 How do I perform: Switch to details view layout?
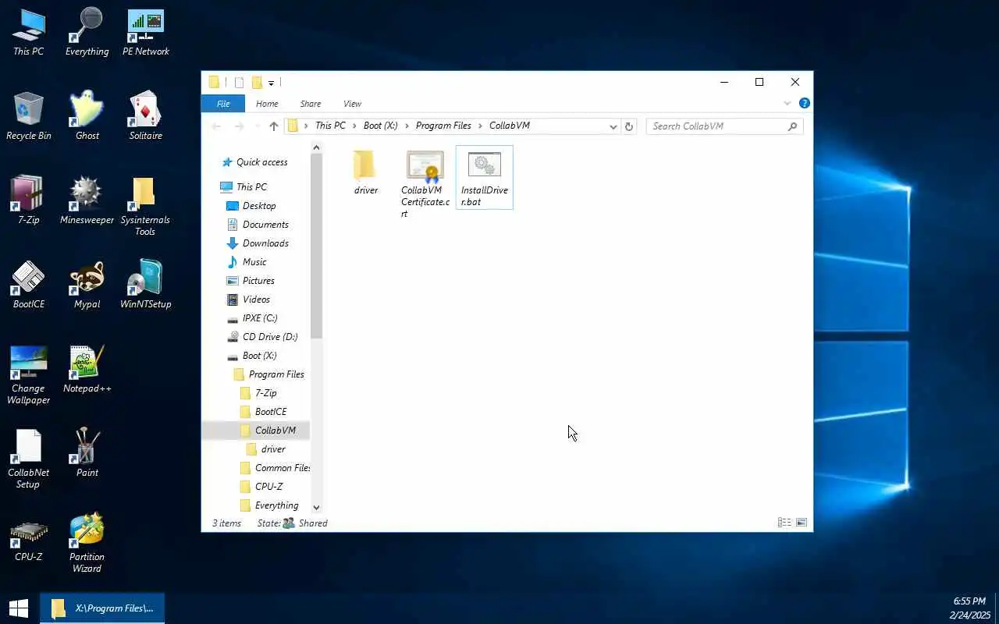coord(784,523)
